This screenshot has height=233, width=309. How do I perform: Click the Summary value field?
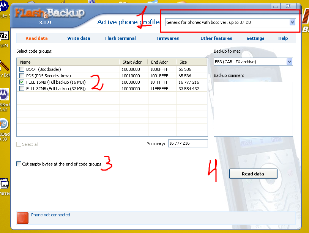click(188, 143)
